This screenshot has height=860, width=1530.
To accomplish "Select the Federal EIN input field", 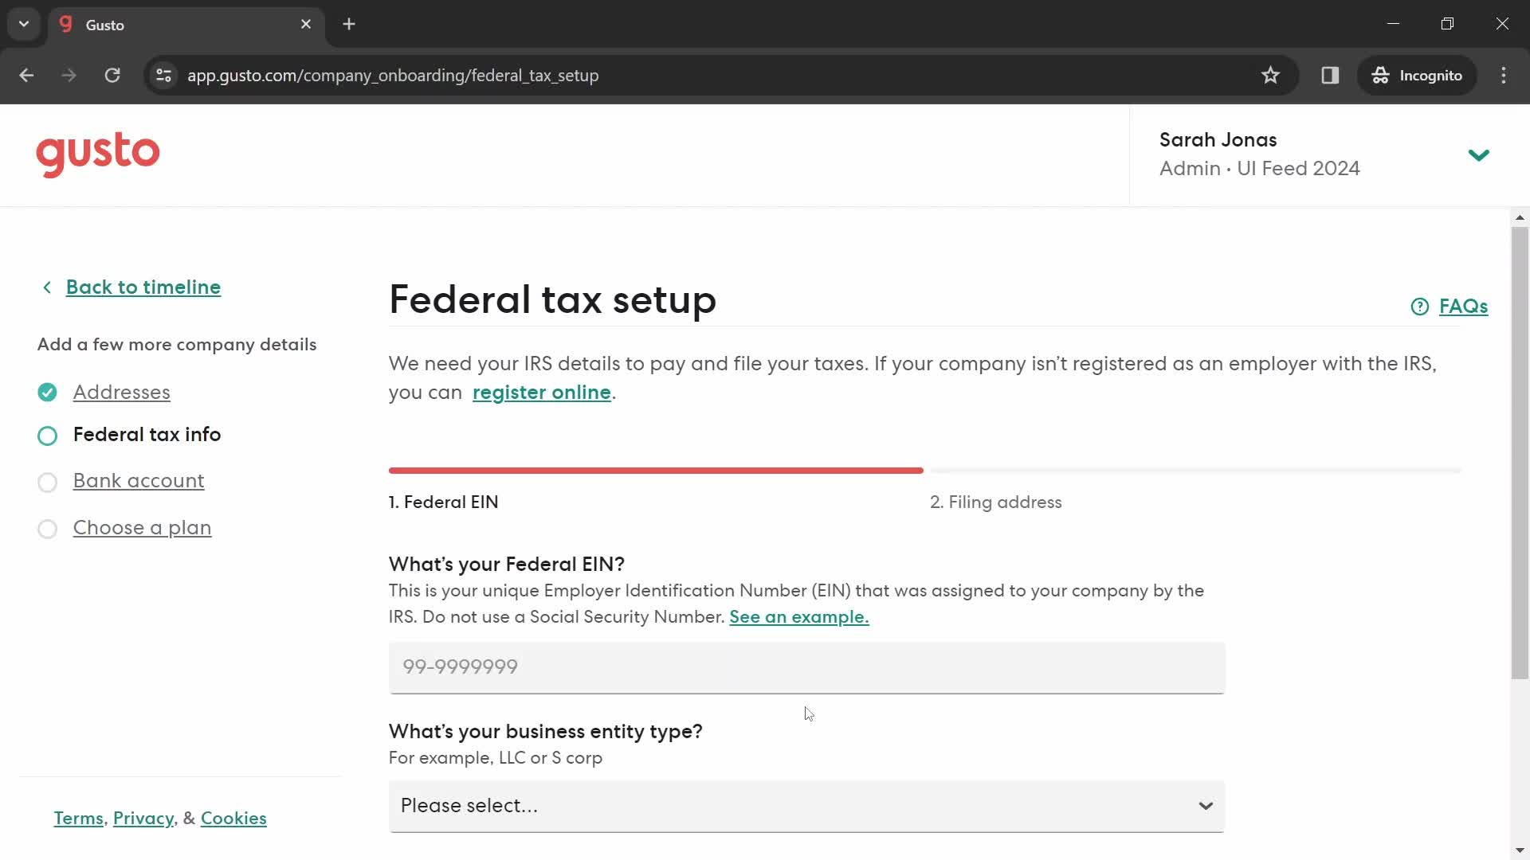I will tap(805, 666).
